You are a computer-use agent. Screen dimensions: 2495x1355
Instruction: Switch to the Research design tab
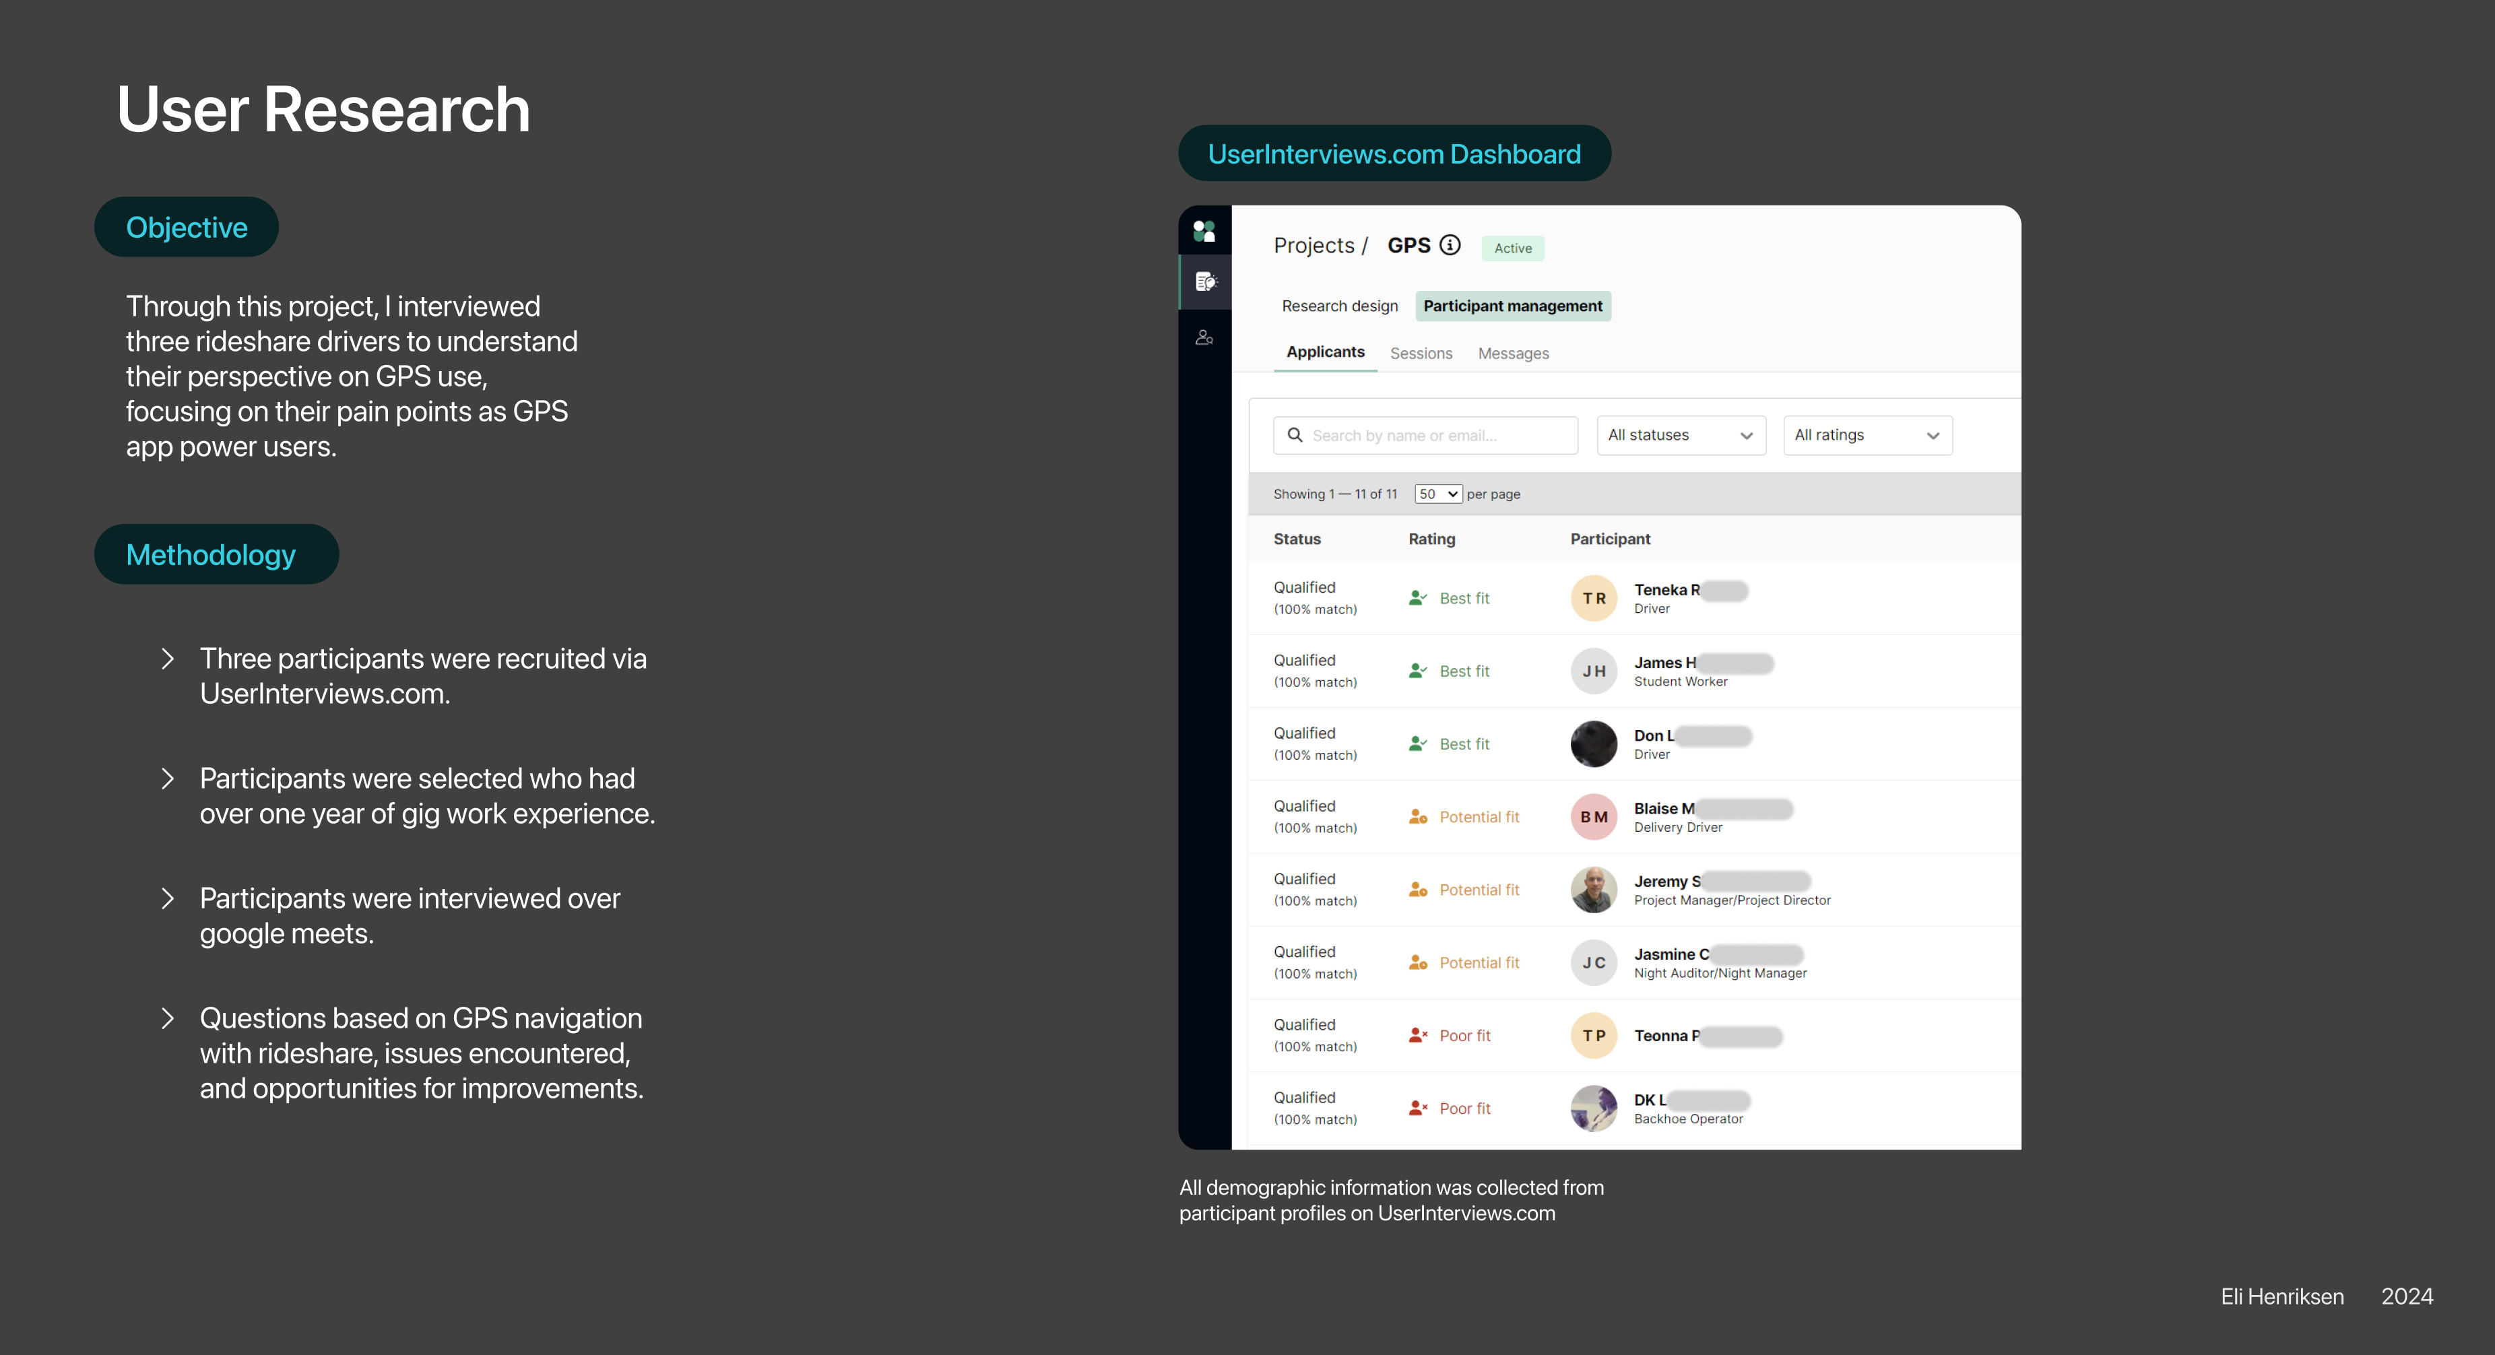click(x=1340, y=306)
